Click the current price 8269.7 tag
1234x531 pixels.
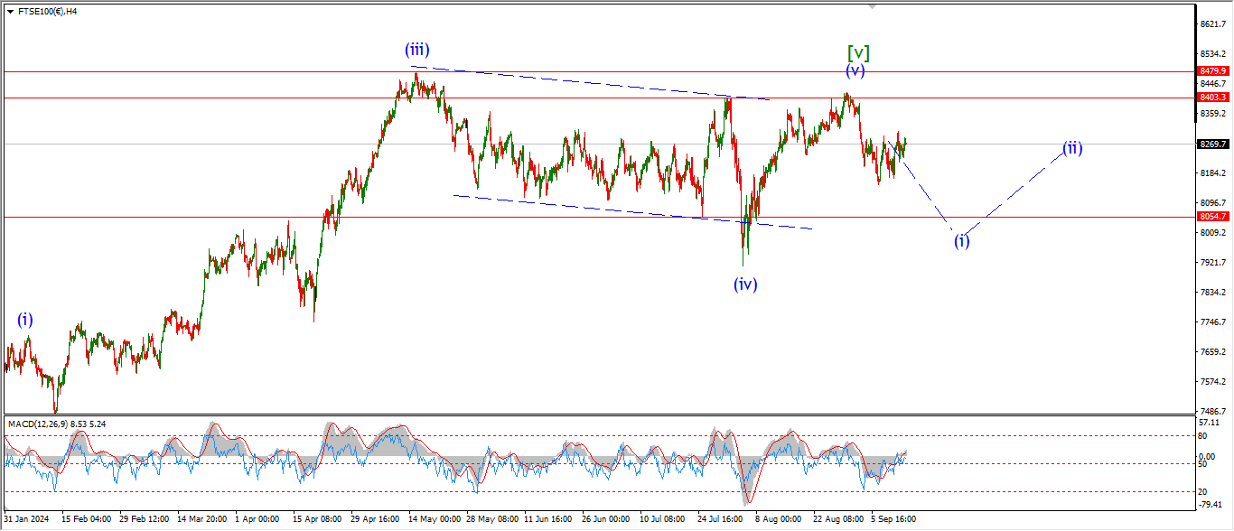[1212, 144]
